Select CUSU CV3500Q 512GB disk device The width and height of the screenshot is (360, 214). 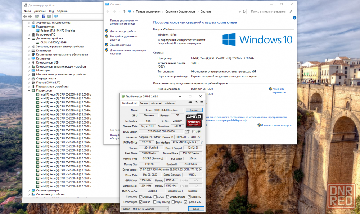coord(54,42)
